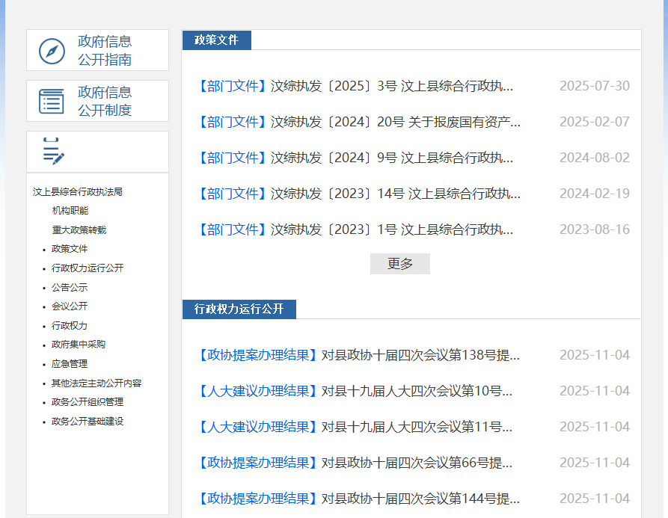Open 汶综执发〔2025〕3号 department document
Viewport: 668px width, 518px height.
coord(356,86)
